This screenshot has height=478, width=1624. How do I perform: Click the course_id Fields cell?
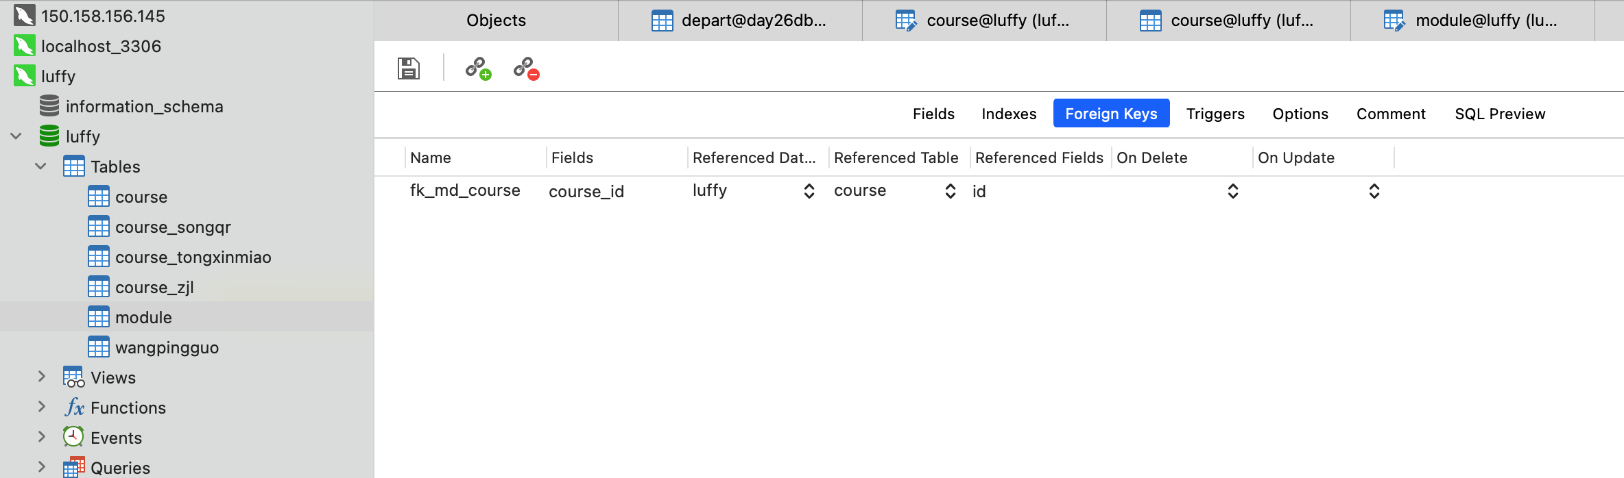point(586,191)
